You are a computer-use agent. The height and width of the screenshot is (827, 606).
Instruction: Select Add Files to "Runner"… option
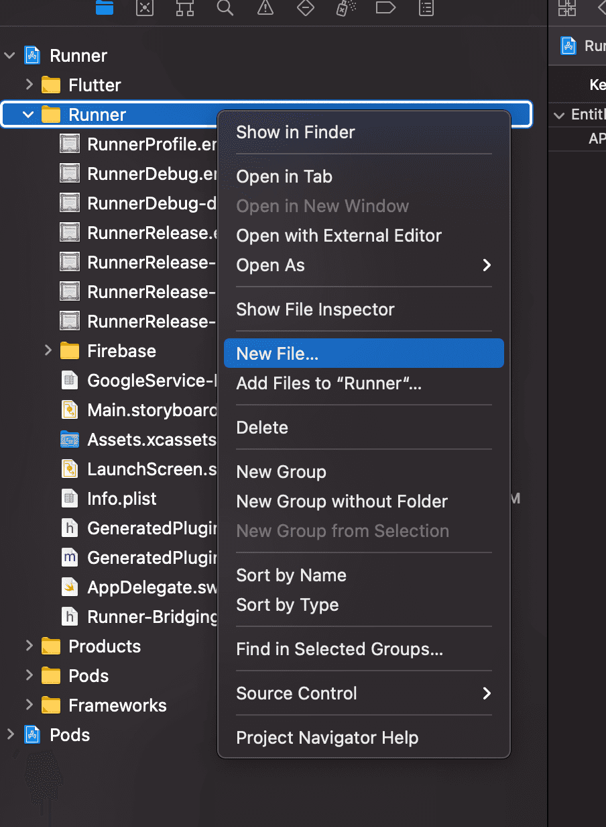point(328,383)
